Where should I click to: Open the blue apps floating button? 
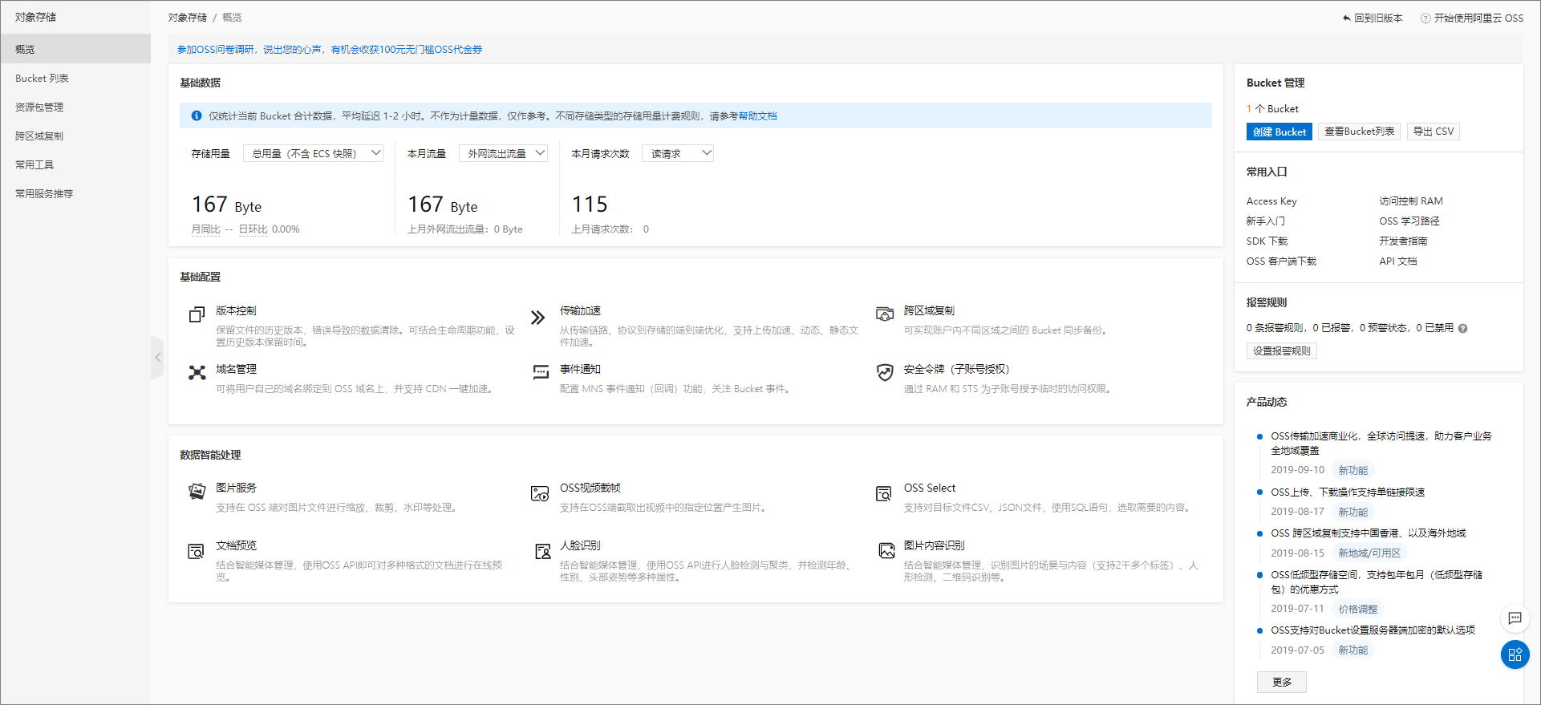click(1515, 654)
